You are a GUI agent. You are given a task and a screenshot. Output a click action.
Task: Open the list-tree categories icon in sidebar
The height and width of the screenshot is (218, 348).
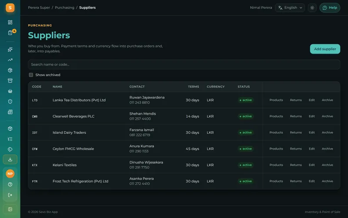click(10, 139)
